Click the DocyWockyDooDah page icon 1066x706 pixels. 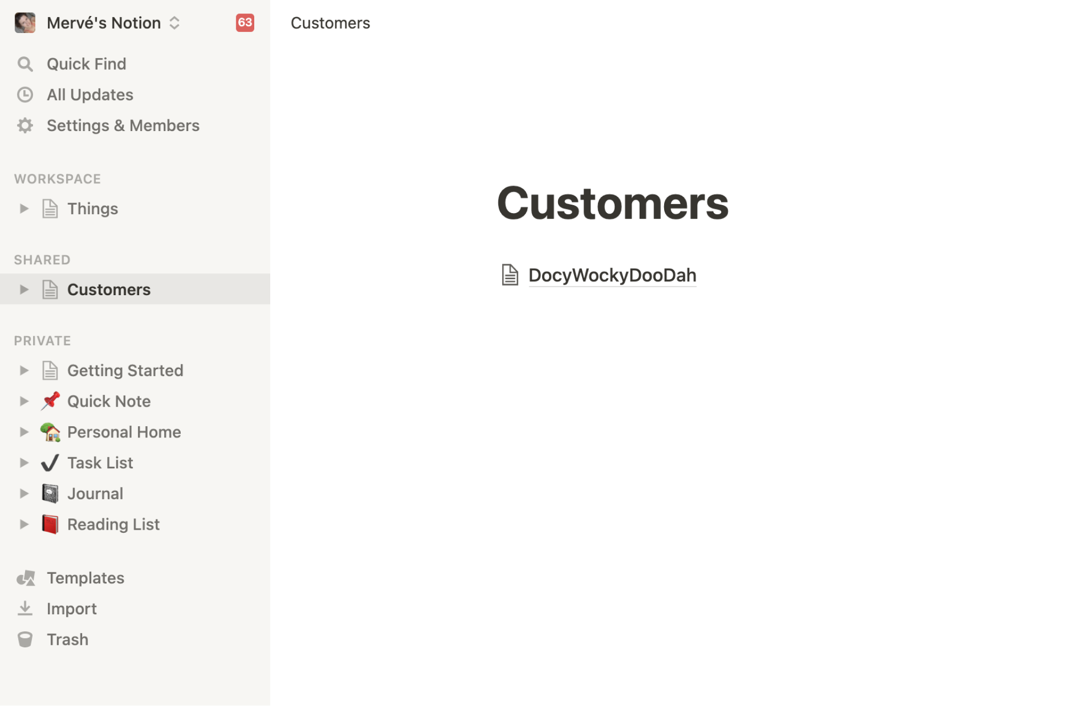pos(510,275)
